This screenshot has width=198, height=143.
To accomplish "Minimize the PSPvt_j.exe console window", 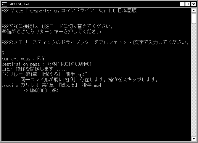I will [182, 4].
